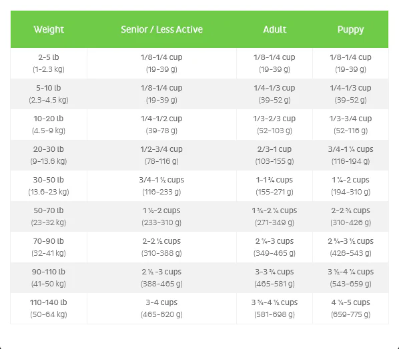Select the 5-10 lb weight cell
Image resolution: width=399 pixels, height=349 pixels.
click(x=49, y=94)
